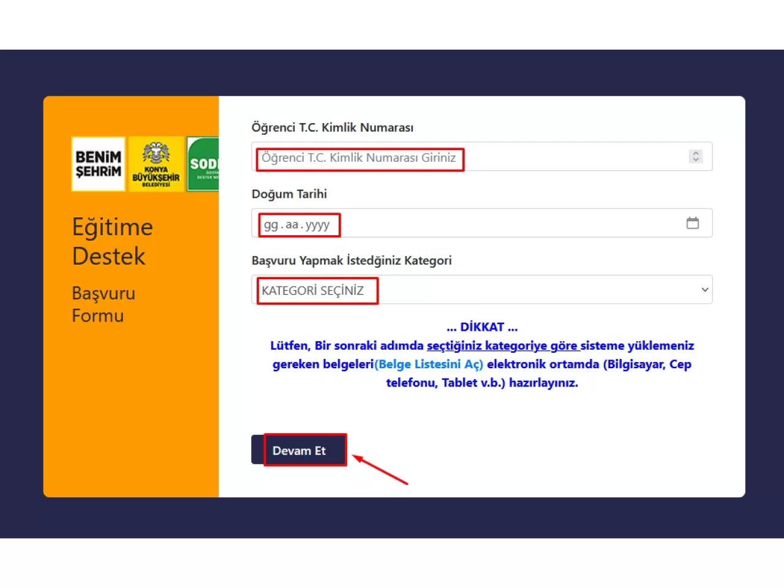
Task: Click the Başvuru Formu subtitle
Action: pos(103,304)
